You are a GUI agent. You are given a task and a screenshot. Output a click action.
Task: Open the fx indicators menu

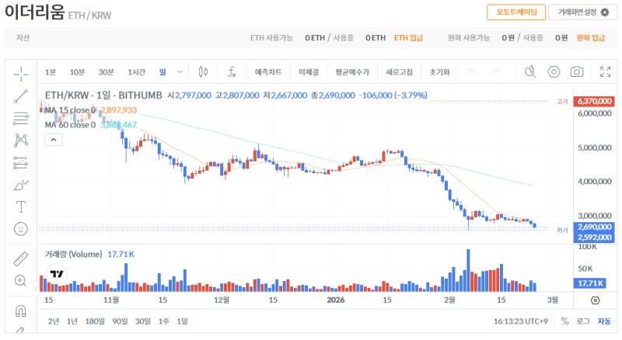[x=232, y=71]
